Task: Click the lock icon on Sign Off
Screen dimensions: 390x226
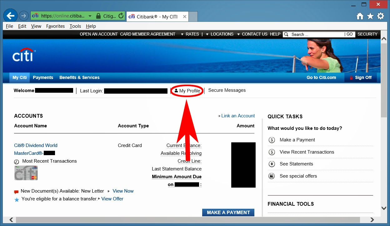Action: point(352,77)
